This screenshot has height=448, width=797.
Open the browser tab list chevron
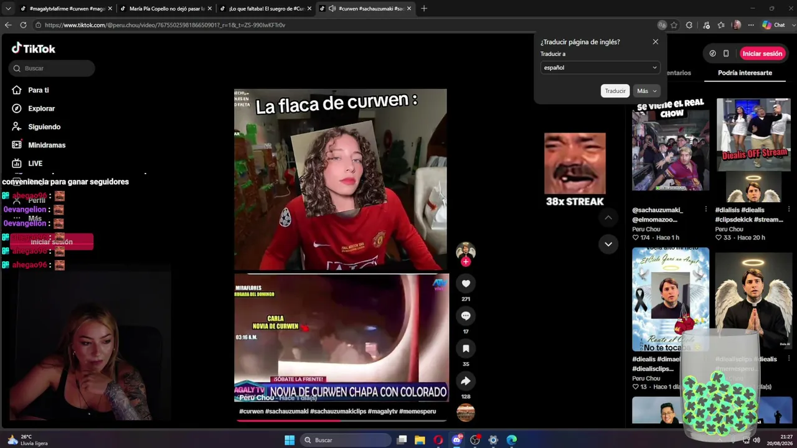tap(8, 8)
